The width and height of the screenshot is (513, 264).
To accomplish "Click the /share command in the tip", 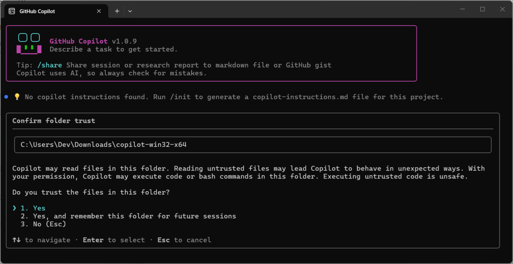I will (50, 65).
